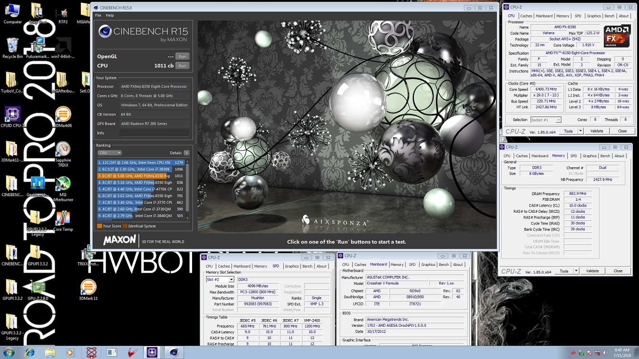The width and height of the screenshot is (639, 359).
Task: Select highlighted ranking row with 1011 score
Action: pos(141,176)
